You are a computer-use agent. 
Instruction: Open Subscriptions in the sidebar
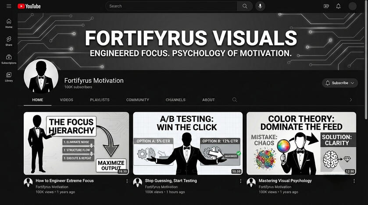9,59
